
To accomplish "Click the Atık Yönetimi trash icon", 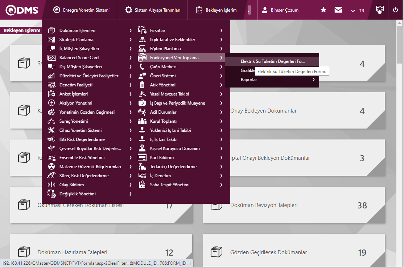I will coord(142,85).
